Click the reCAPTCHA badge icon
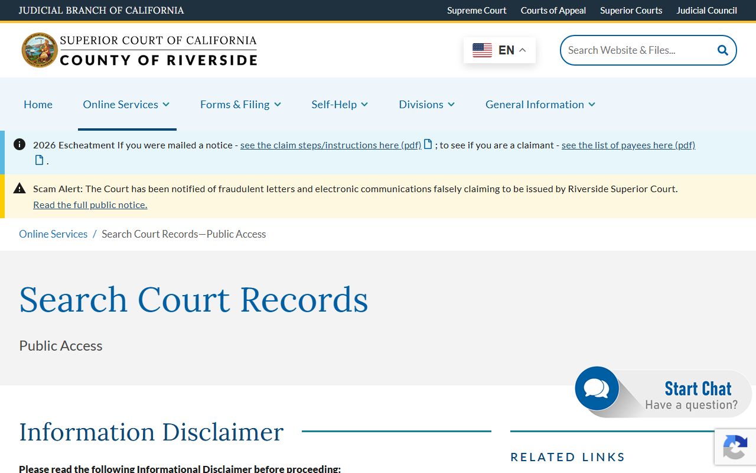Viewport: 756px width, 473px height. (735, 448)
